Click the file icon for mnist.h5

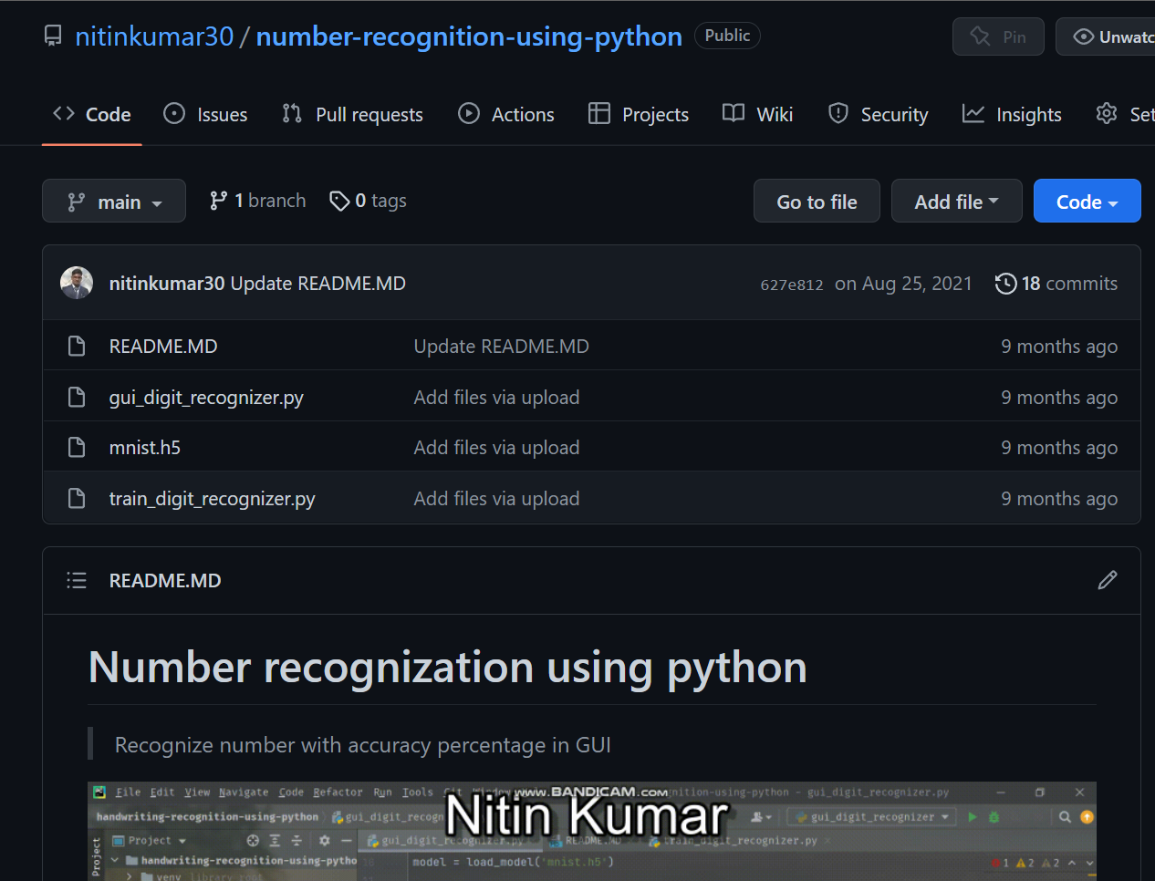[x=77, y=448]
